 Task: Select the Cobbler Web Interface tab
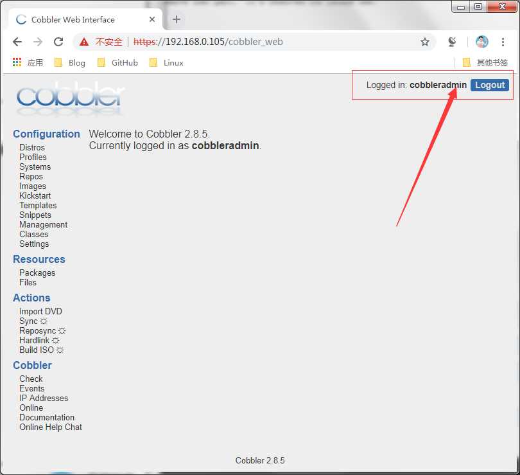(85, 19)
